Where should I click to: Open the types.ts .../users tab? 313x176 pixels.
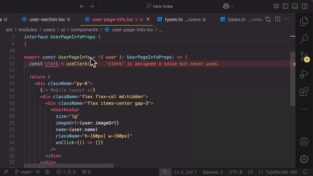pos(181,20)
